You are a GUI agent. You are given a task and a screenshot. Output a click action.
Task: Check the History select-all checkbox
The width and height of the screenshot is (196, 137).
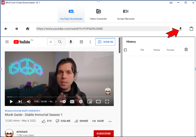tap(125, 50)
